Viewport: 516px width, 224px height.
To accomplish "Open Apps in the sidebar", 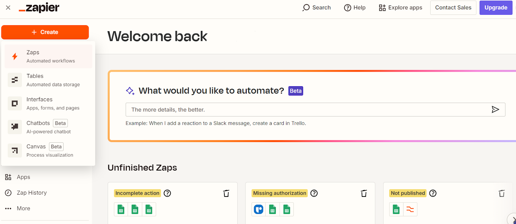I will 17,177.
